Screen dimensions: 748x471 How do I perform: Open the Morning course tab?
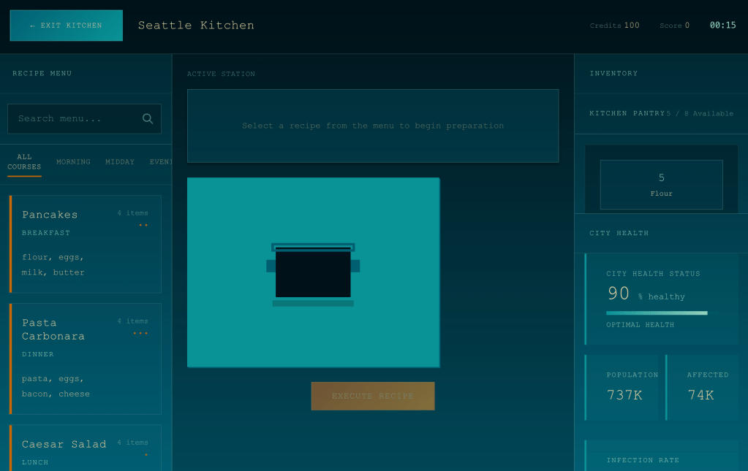click(73, 162)
